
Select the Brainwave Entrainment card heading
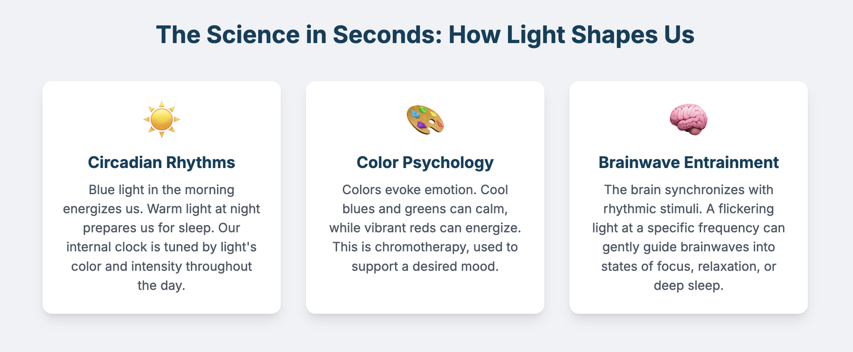tap(688, 162)
